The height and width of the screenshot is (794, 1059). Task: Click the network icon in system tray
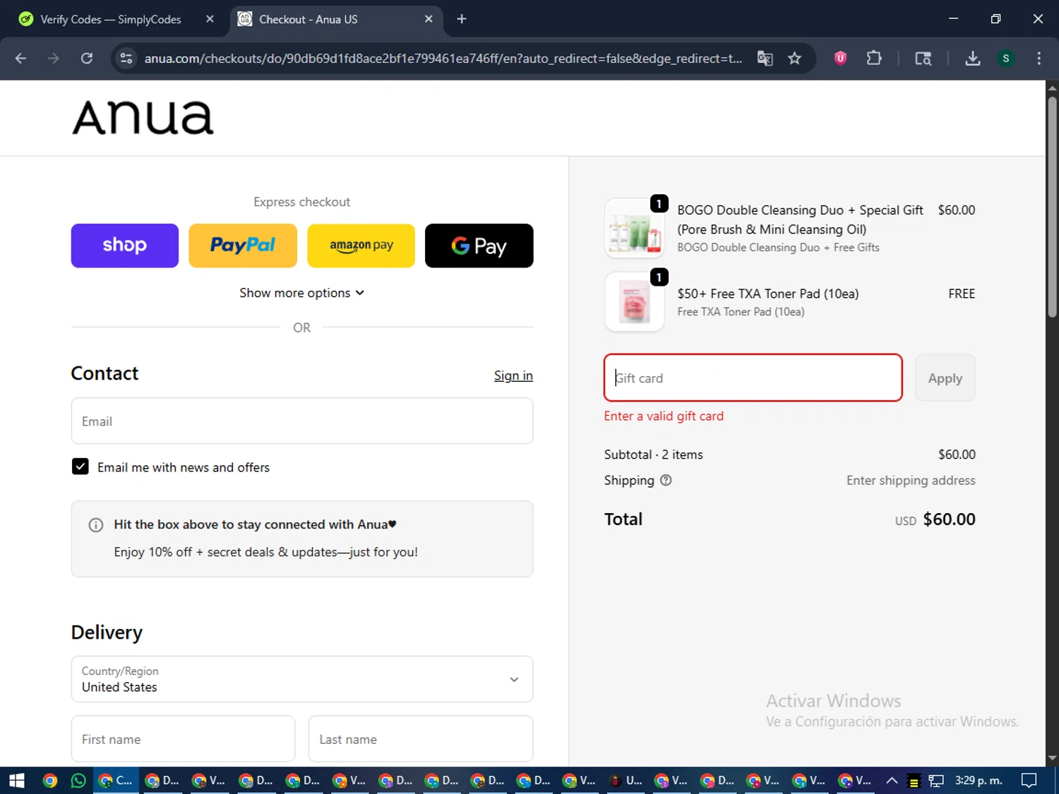(x=936, y=781)
